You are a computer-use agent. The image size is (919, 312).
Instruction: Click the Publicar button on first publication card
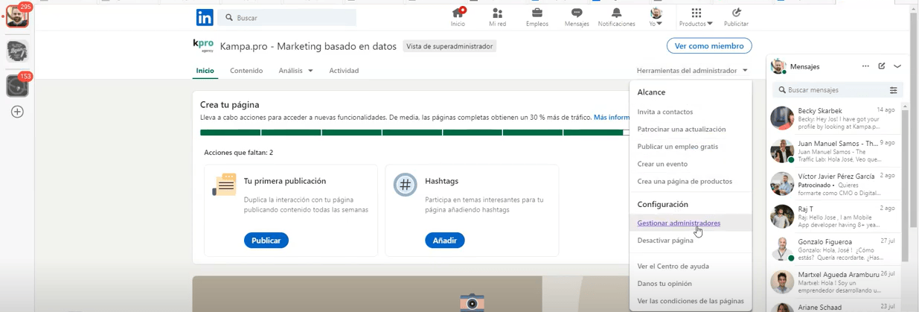(x=266, y=241)
